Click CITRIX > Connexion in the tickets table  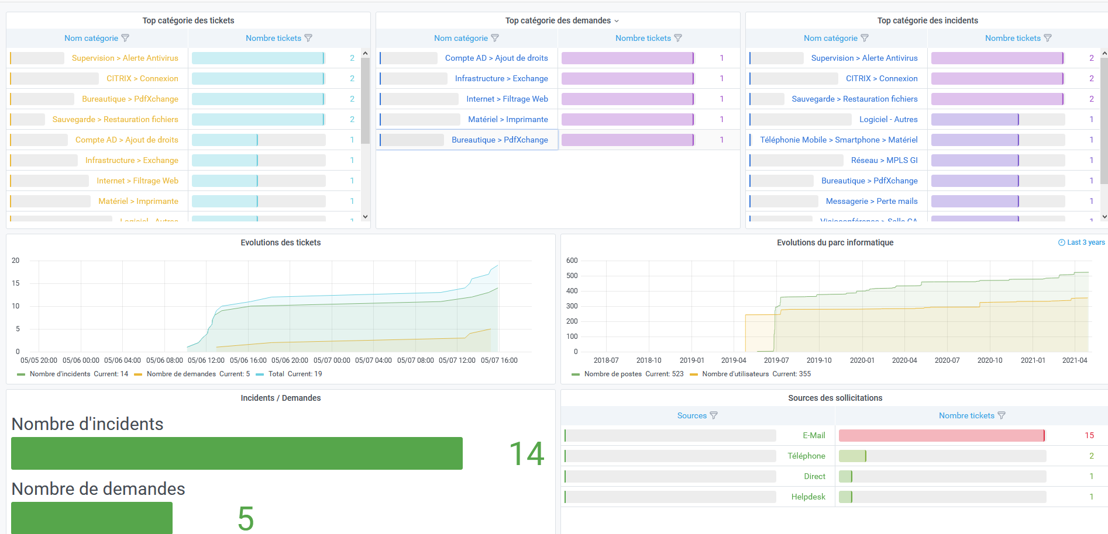(x=142, y=78)
